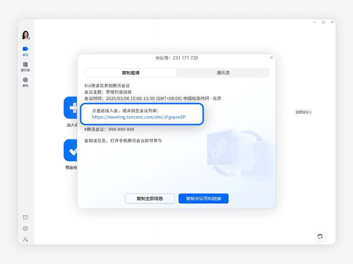Screen dimensions: 353x264
Task: Switch to the 通讯录 tab in dialog
Action: (223, 73)
